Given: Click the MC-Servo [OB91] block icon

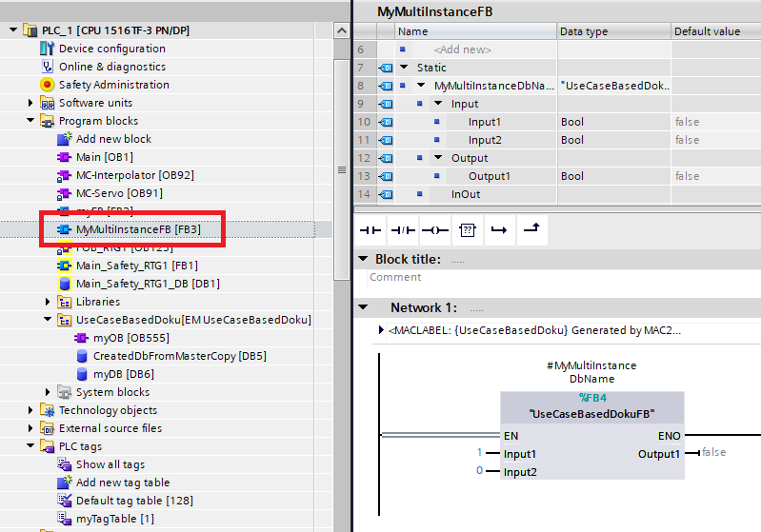Looking at the screenshot, I should pyautogui.click(x=64, y=193).
